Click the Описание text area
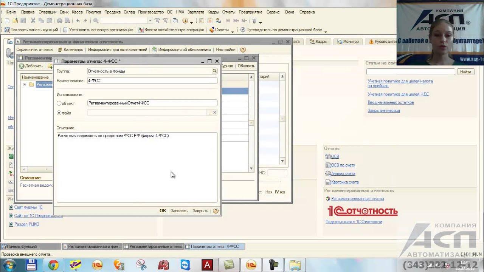 click(137, 167)
